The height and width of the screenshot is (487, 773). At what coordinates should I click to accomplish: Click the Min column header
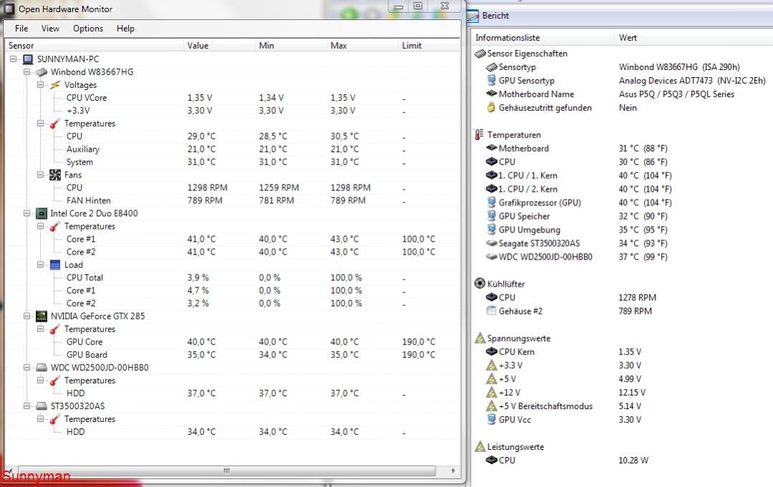click(x=291, y=46)
